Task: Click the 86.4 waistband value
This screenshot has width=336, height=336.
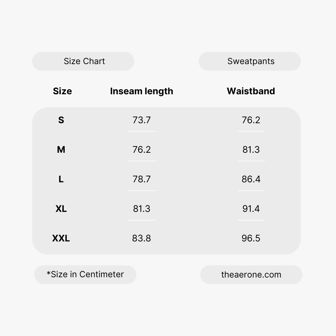Action: 251,179
